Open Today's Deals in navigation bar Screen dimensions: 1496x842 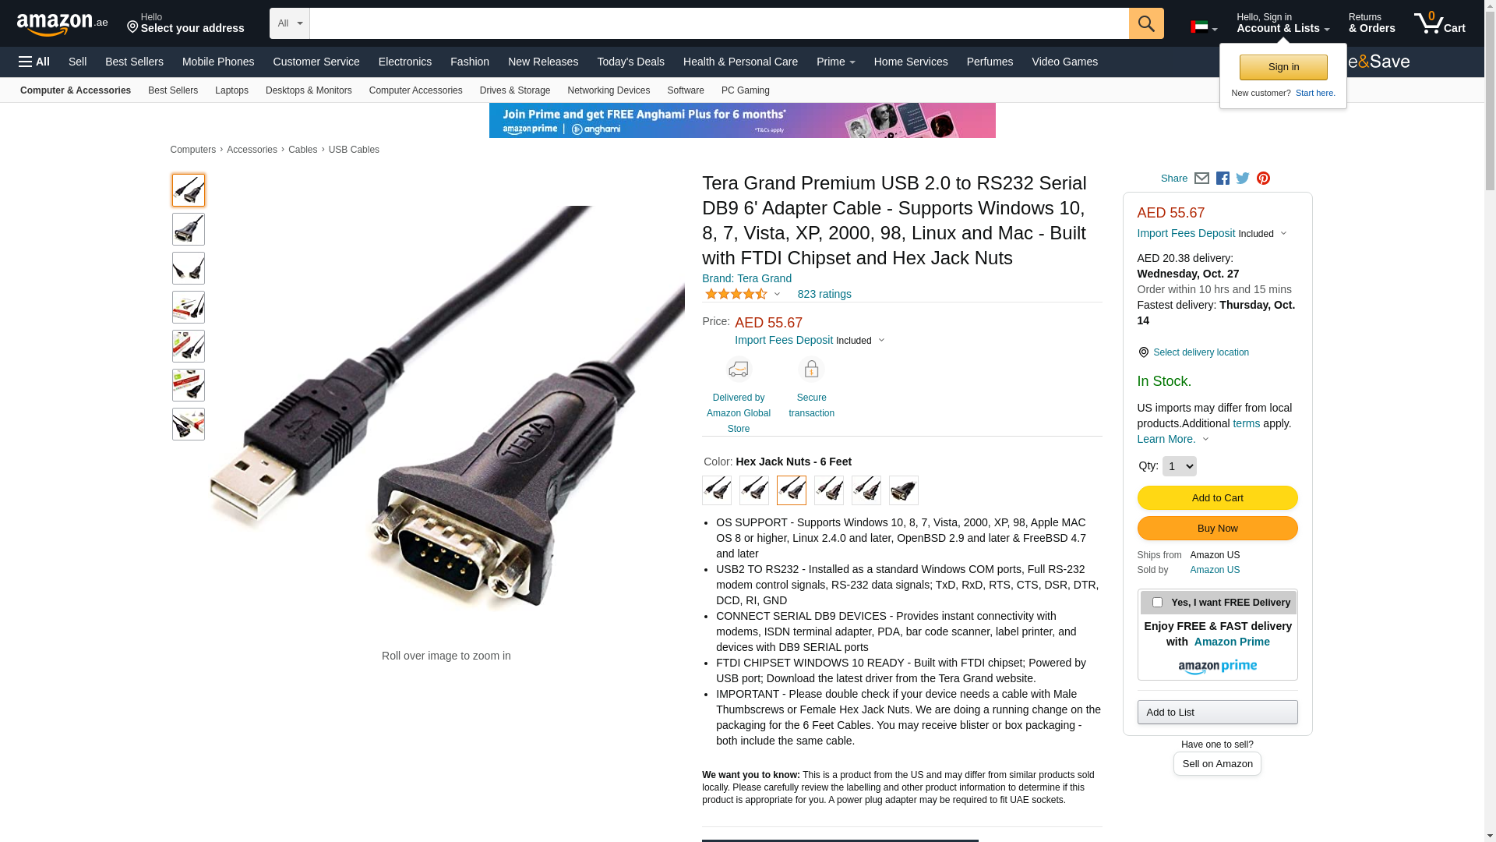point(630,62)
